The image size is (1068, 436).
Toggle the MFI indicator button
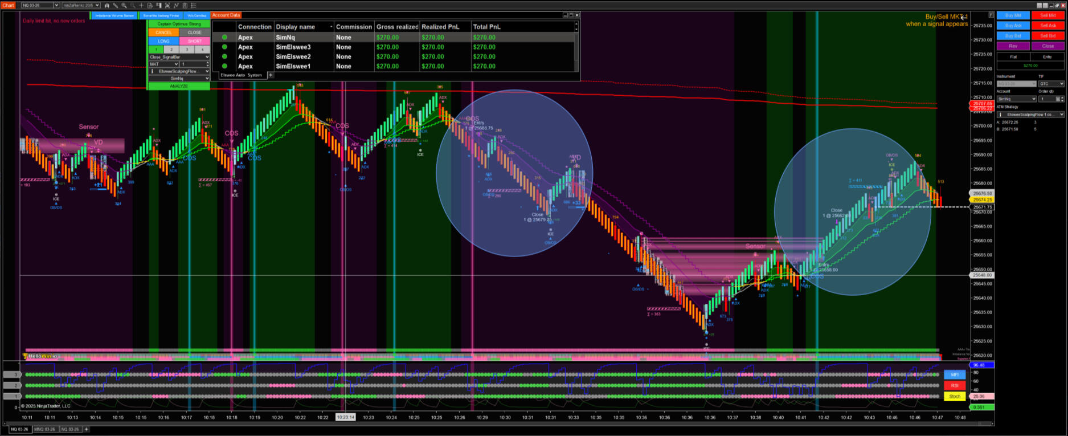click(x=955, y=374)
